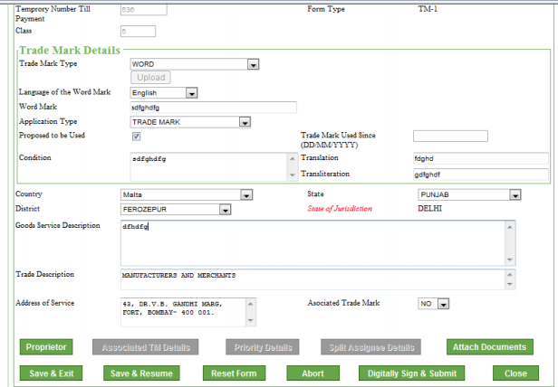Open the Country dropdown showing Malta
The width and height of the screenshot is (558, 387).
(x=187, y=194)
